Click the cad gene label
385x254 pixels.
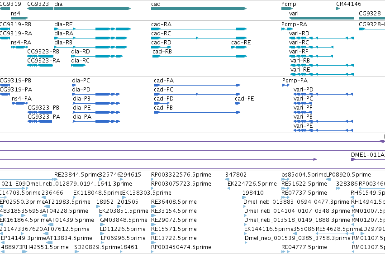pos(156,4)
